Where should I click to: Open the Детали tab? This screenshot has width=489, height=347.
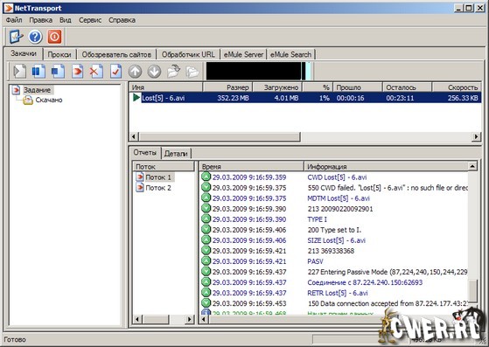pos(176,153)
